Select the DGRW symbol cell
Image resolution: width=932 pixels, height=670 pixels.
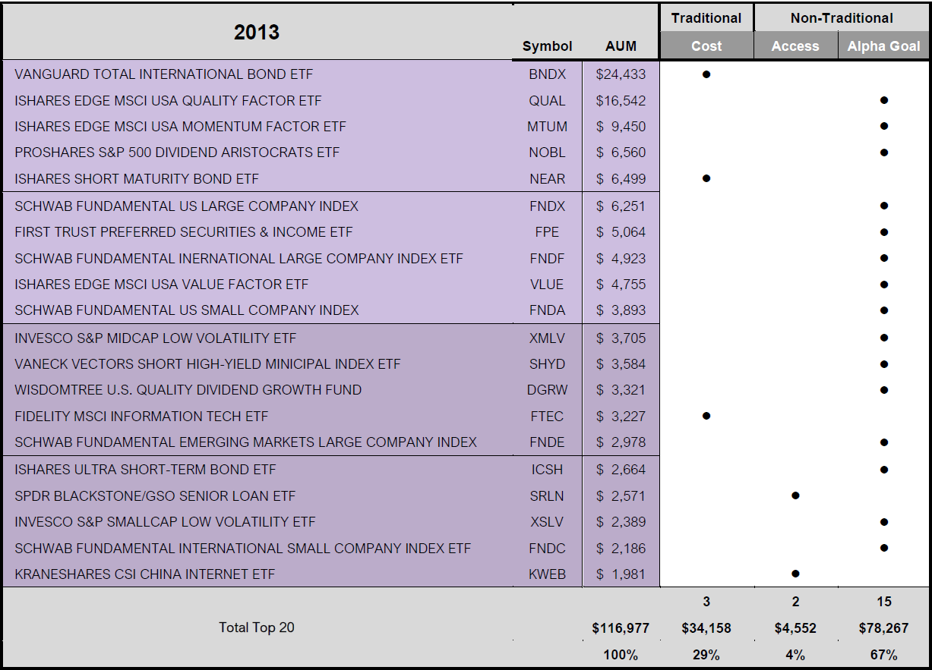[547, 389]
